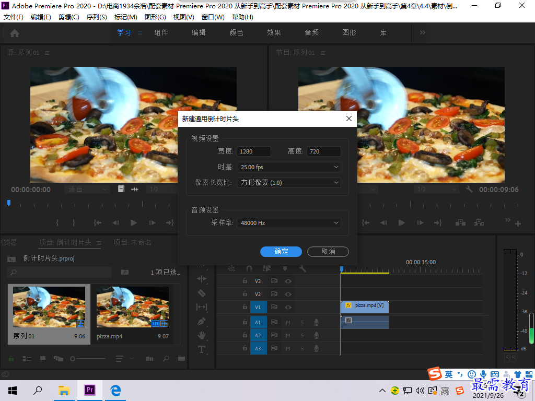Image resolution: width=535 pixels, height=401 pixels.
Task: Click the Extract button in Program monitor
Action: click(x=479, y=222)
